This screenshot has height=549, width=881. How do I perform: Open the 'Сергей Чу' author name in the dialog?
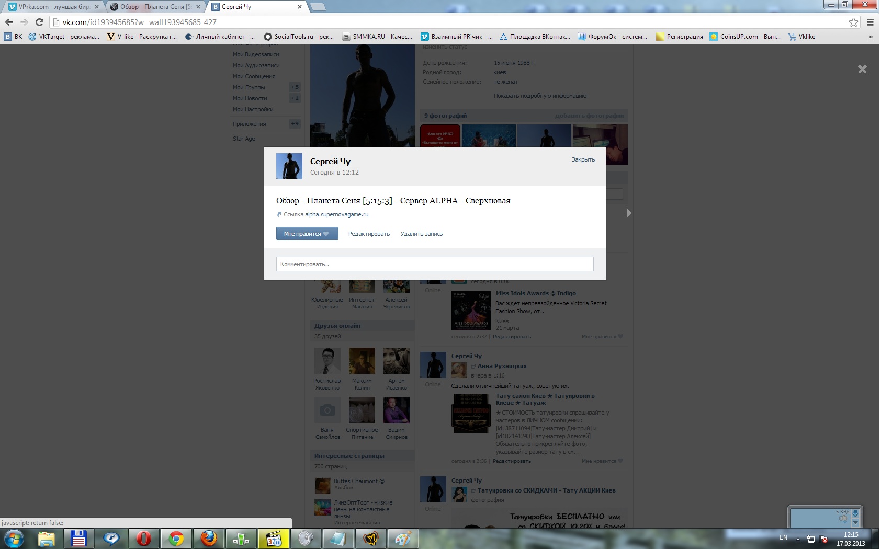pyautogui.click(x=330, y=162)
